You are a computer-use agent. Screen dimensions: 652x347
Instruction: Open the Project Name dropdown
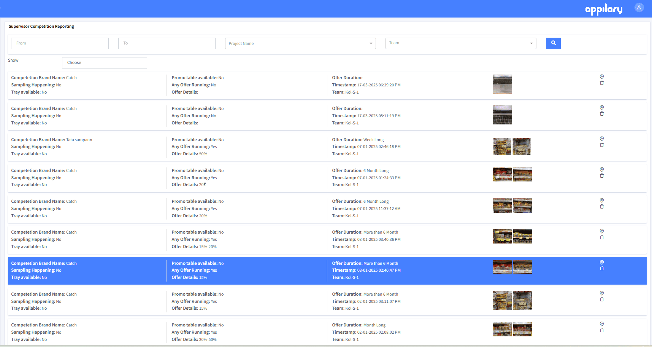(x=300, y=43)
